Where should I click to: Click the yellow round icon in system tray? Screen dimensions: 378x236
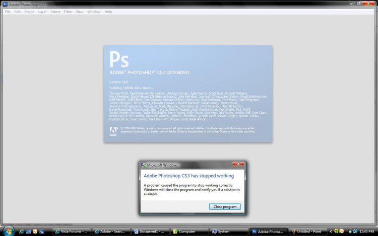341,231
